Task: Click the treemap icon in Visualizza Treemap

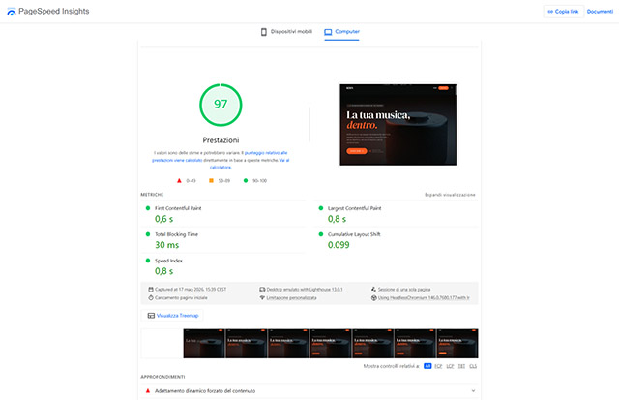Action: point(151,316)
